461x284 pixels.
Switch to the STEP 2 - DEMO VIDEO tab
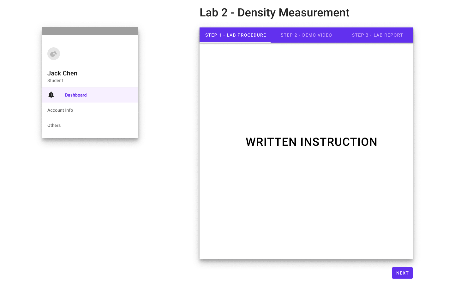pos(306,35)
